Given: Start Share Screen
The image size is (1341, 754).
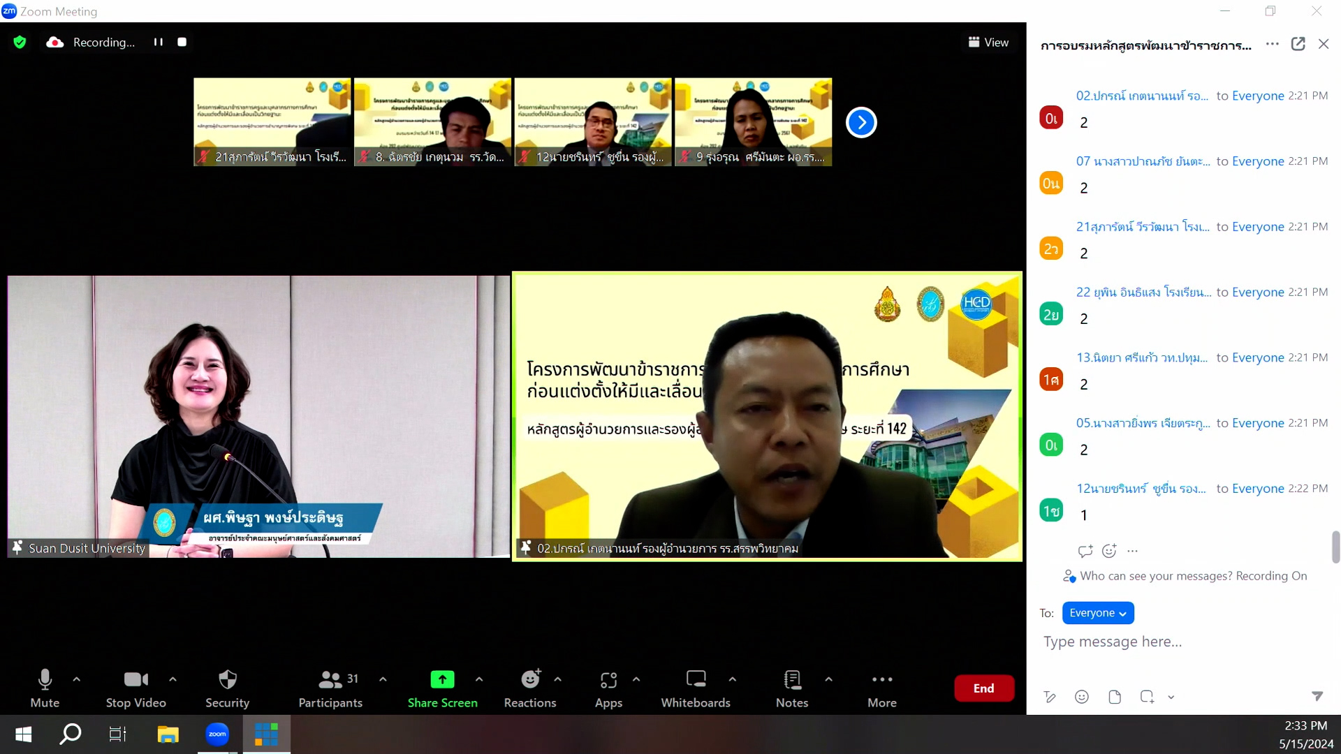Looking at the screenshot, I should click(x=443, y=688).
